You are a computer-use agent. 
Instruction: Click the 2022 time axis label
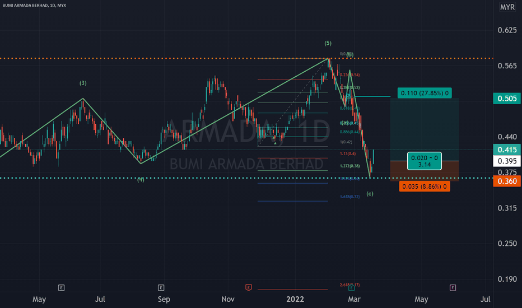295,299
